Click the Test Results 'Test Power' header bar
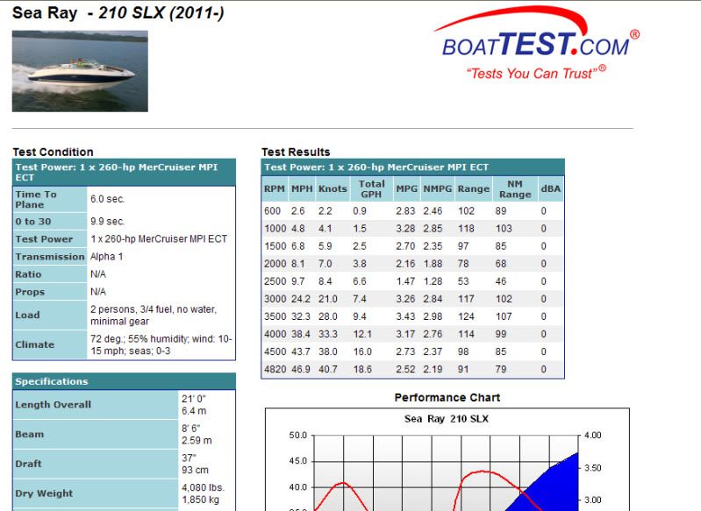The height and width of the screenshot is (511, 701). click(412, 167)
